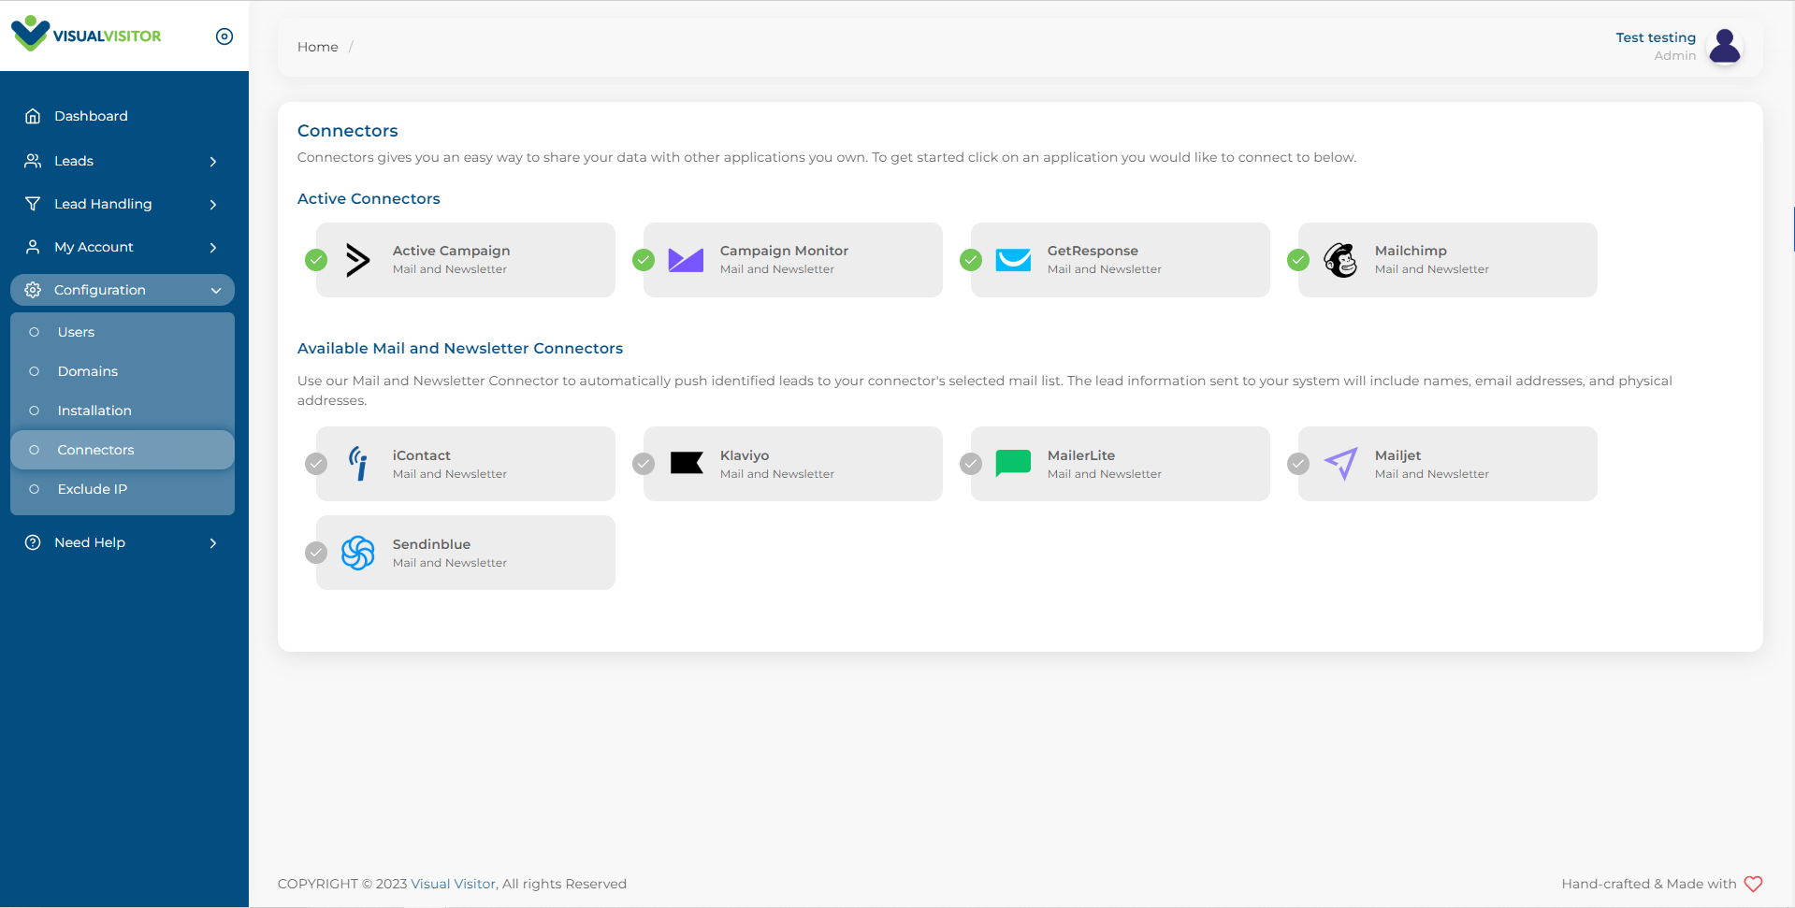The width and height of the screenshot is (1795, 908).
Task: Select the MailerLite connector title
Action: [1081, 455]
